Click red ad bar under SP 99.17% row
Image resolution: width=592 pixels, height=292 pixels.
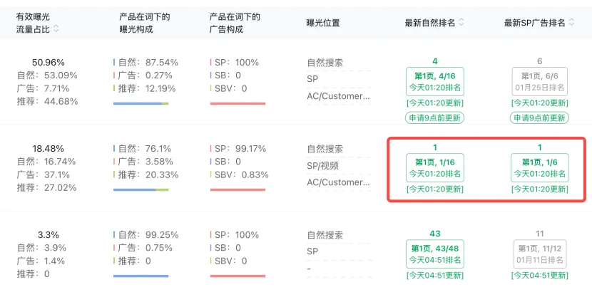pos(238,189)
